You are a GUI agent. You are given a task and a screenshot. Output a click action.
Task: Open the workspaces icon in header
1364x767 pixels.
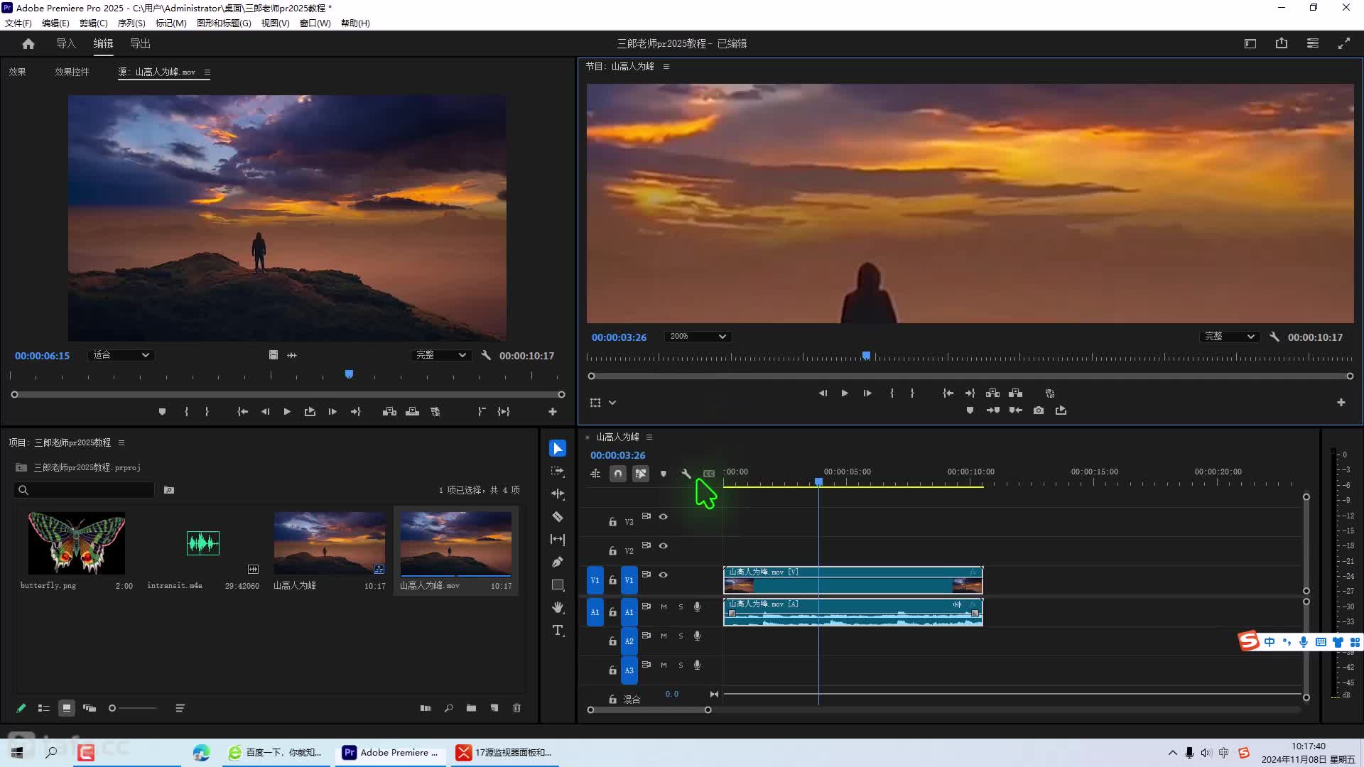point(1313,43)
